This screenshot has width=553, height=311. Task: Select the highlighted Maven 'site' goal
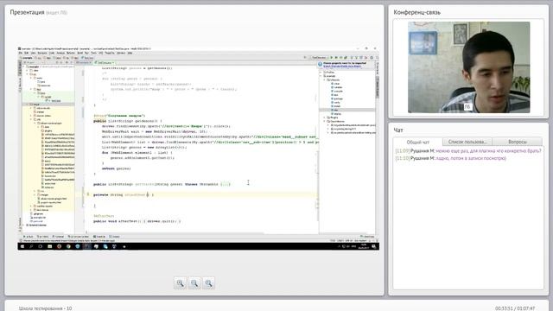[335, 110]
